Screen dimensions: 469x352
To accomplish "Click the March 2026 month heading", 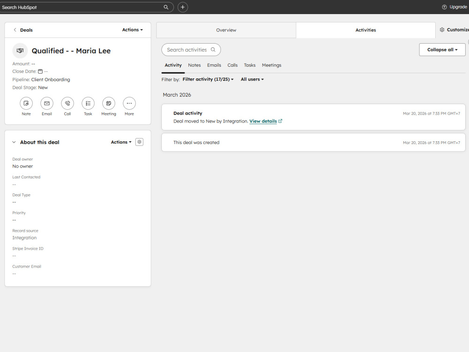I will pyautogui.click(x=177, y=95).
